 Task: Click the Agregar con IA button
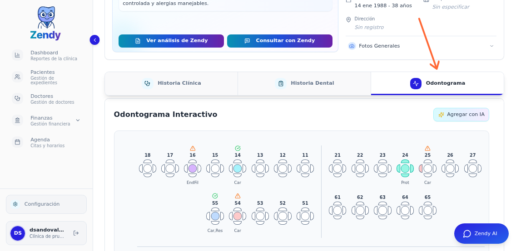[x=461, y=115]
